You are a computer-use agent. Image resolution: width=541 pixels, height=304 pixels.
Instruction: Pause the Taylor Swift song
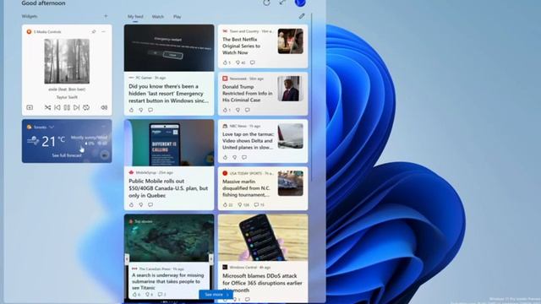[x=67, y=107]
